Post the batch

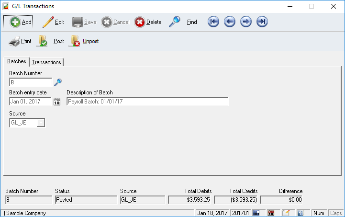pos(51,42)
